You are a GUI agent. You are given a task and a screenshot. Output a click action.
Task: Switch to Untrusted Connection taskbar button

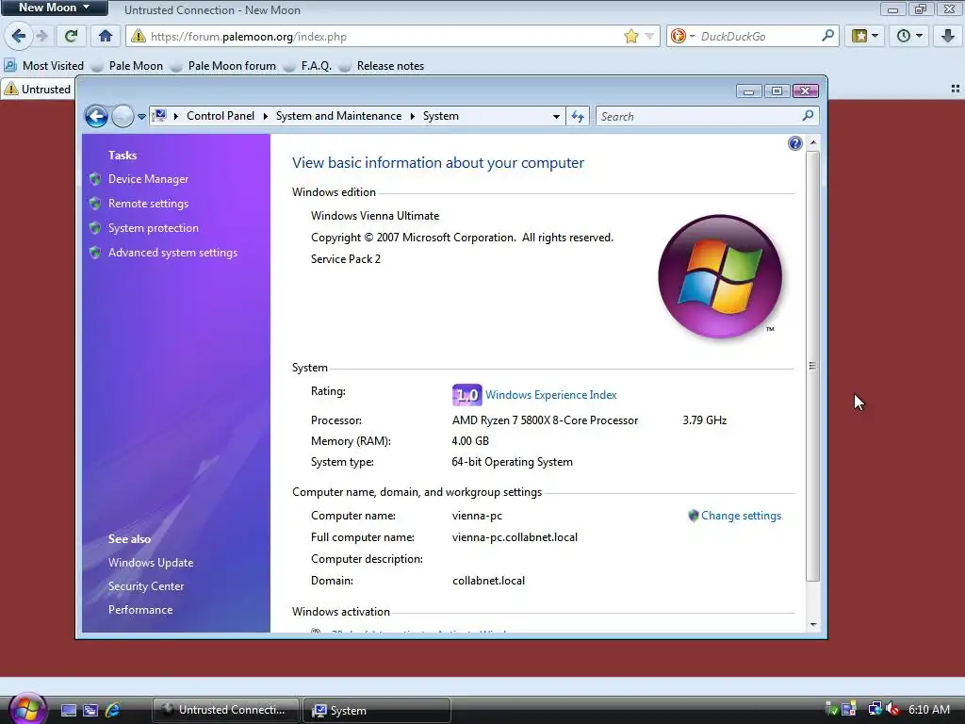click(x=226, y=710)
